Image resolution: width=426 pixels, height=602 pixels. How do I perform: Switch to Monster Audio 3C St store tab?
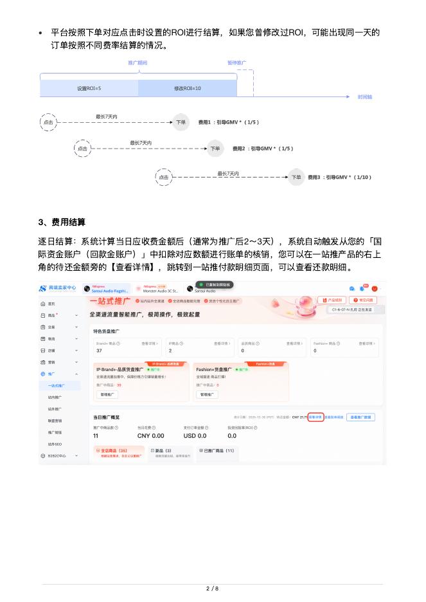(157, 289)
